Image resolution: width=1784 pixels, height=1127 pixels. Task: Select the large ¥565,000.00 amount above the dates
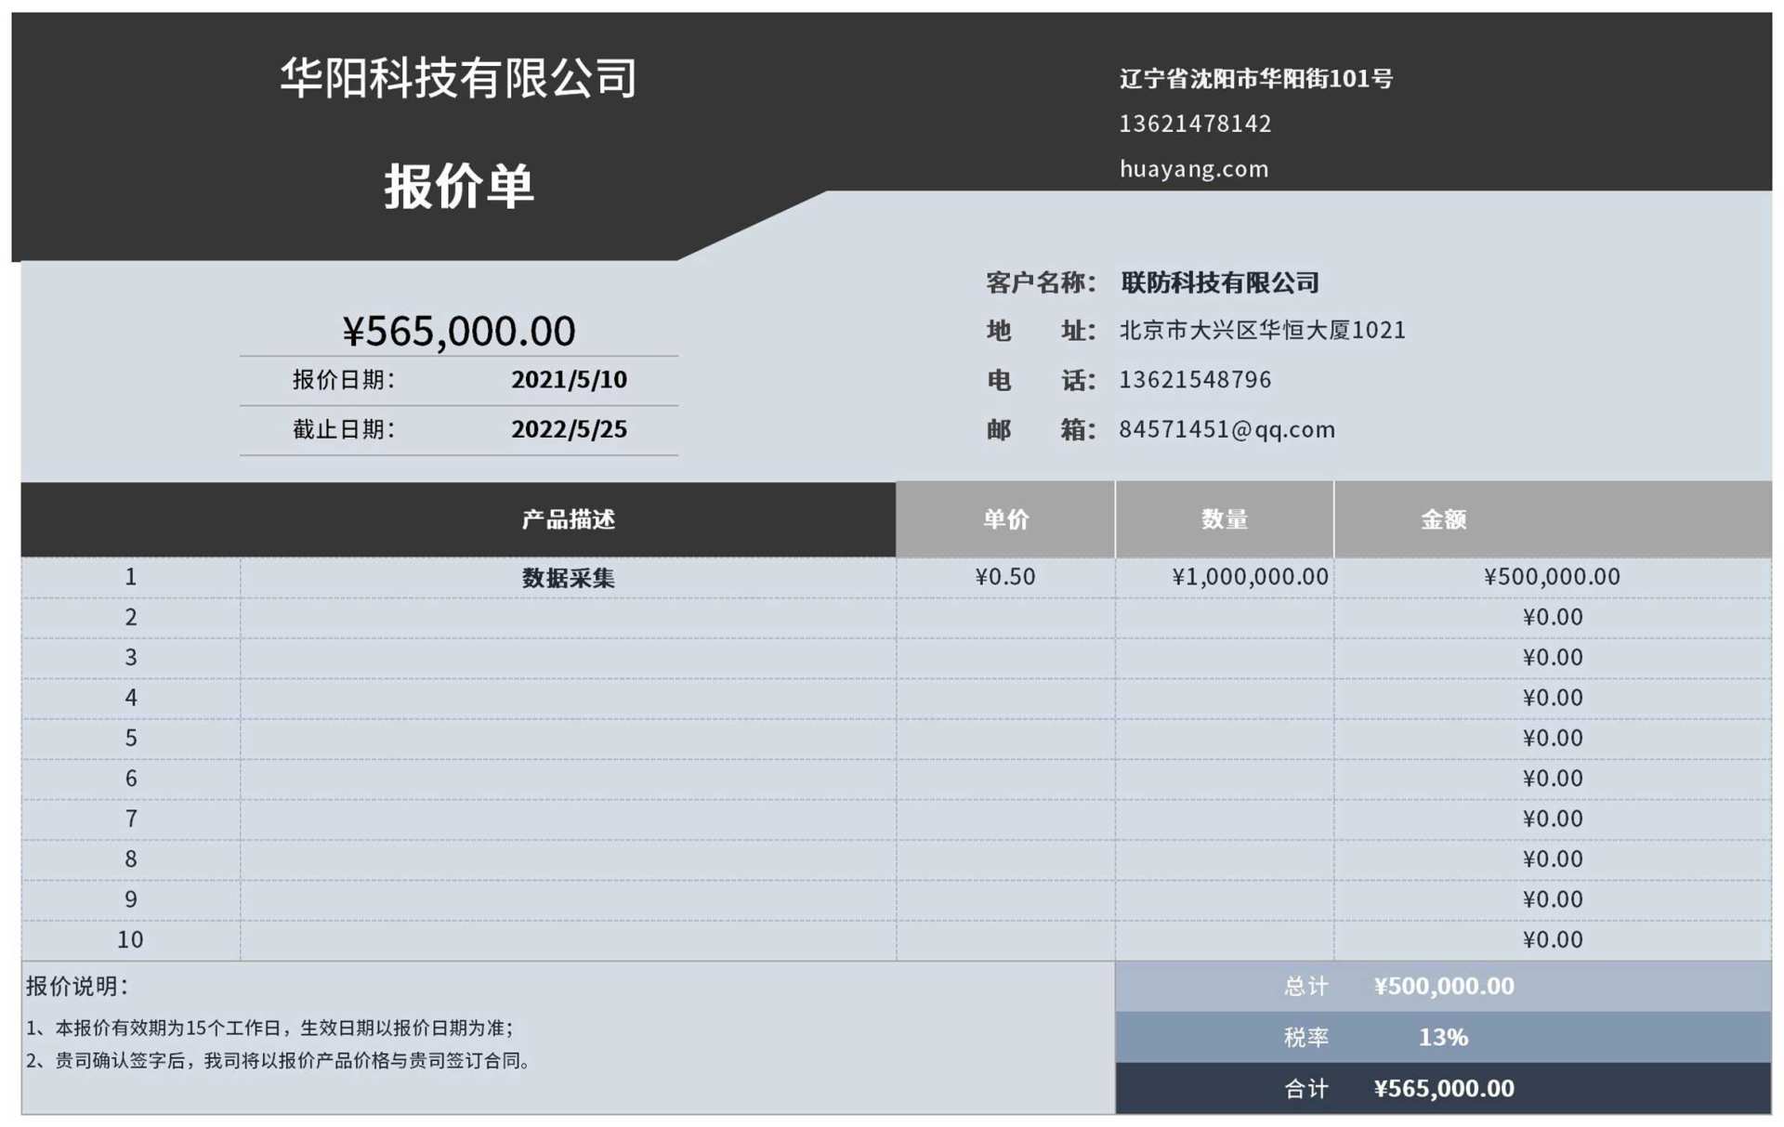pyautogui.click(x=459, y=331)
